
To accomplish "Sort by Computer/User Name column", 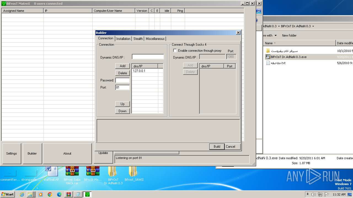I will 114,11.
